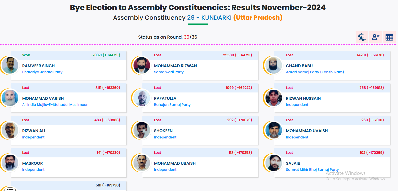Click the ballot icon on the bottom card

coord(10,189)
